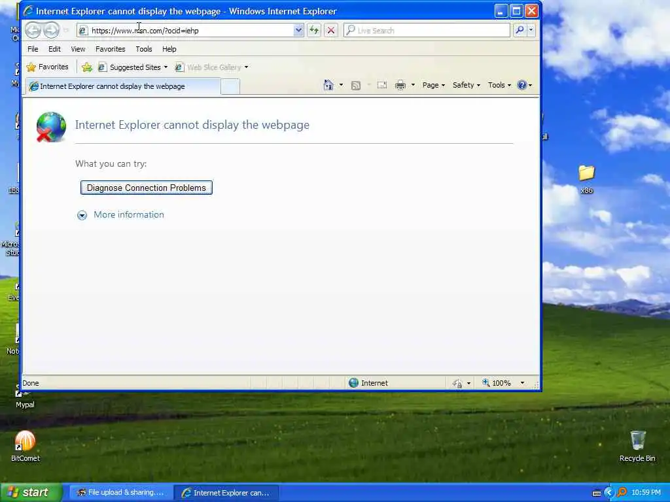
Task: Open the recent pages dropdown arrow
Action: point(66,30)
